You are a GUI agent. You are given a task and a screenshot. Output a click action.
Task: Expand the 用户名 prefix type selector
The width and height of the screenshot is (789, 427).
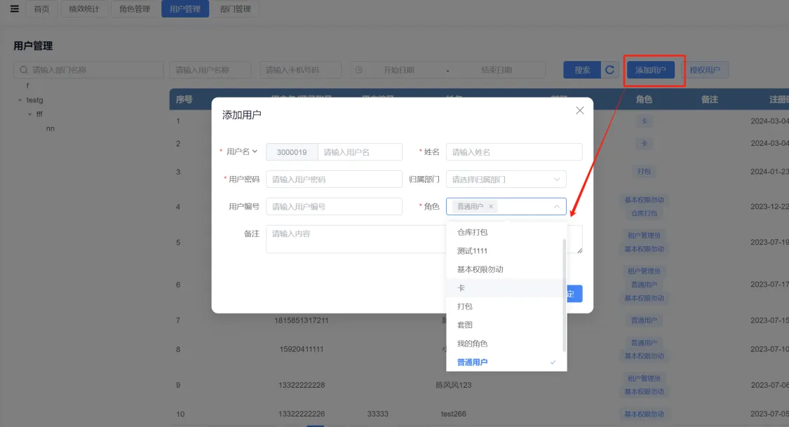[x=255, y=151]
